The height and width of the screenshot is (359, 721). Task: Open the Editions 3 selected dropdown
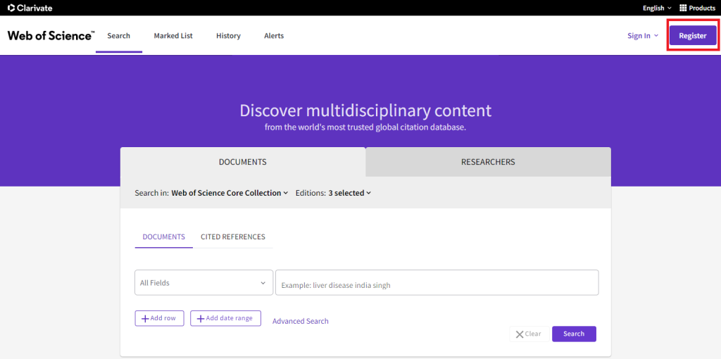pos(349,193)
